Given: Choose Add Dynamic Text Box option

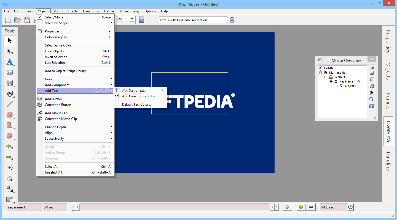Looking at the screenshot, I should (140, 96).
